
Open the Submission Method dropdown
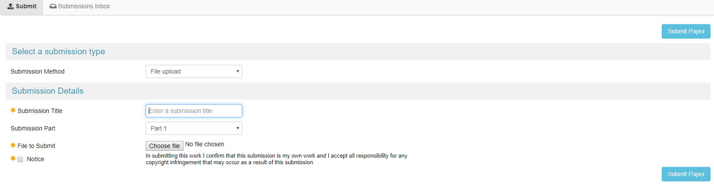(x=194, y=71)
